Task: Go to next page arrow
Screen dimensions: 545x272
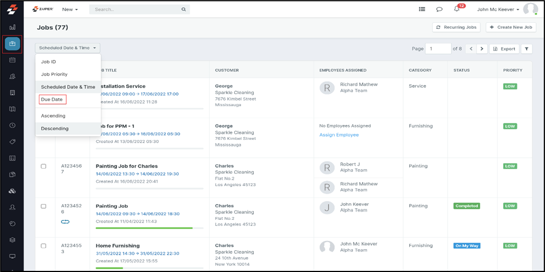Action: 482,49
